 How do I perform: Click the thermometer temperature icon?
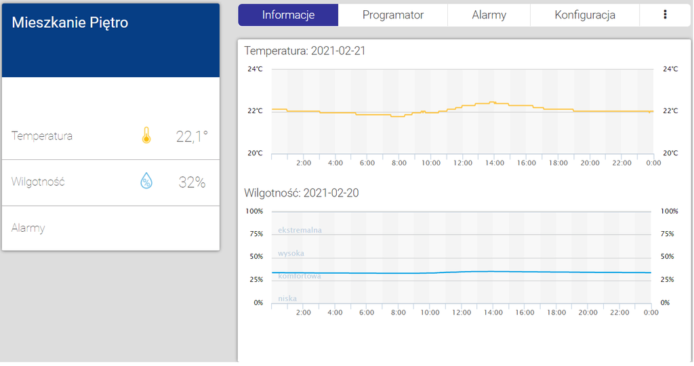coord(146,136)
